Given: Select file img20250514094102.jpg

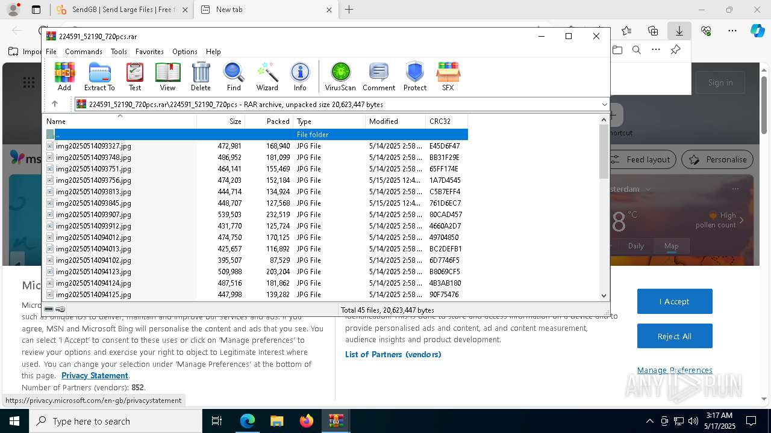Looking at the screenshot, I should pyautogui.click(x=256, y=260).
